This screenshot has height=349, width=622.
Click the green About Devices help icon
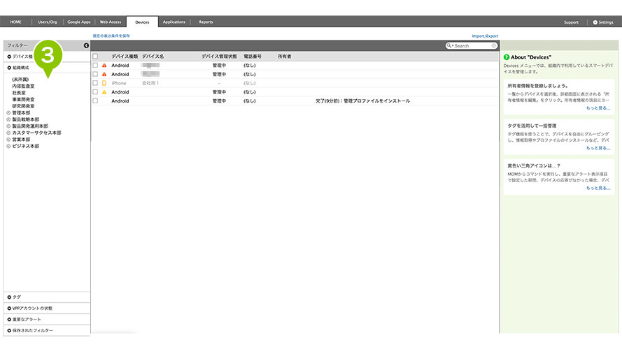(507, 57)
